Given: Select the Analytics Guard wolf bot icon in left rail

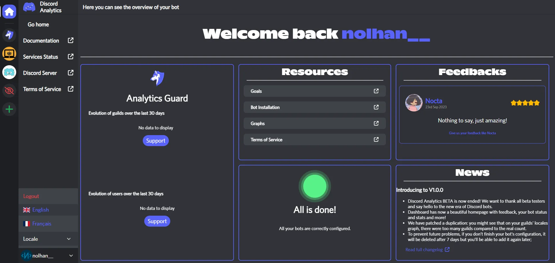Looking at the screenshot, I should click(x=9, y=35).
